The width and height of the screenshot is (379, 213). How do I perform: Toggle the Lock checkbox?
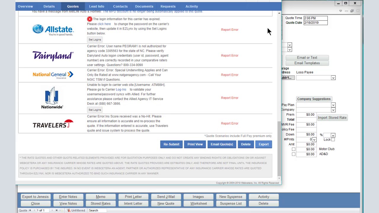point(333,140)
